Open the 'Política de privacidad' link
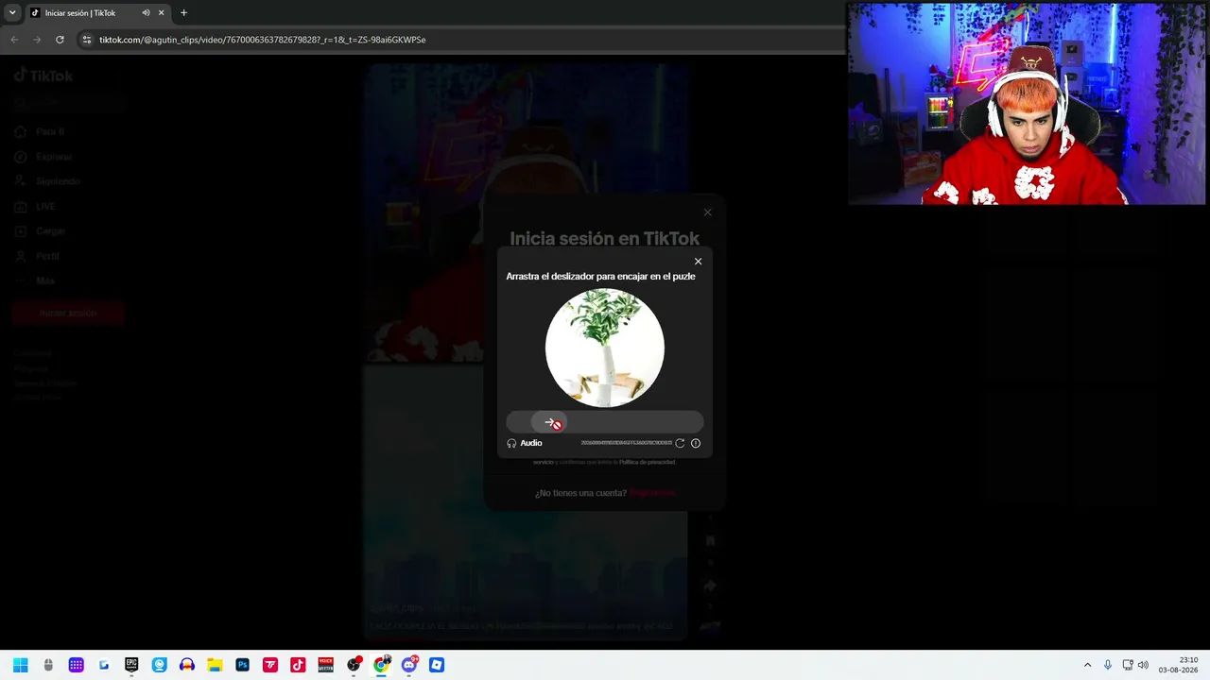Viewport: 1210px width, 680px height. 648,462
